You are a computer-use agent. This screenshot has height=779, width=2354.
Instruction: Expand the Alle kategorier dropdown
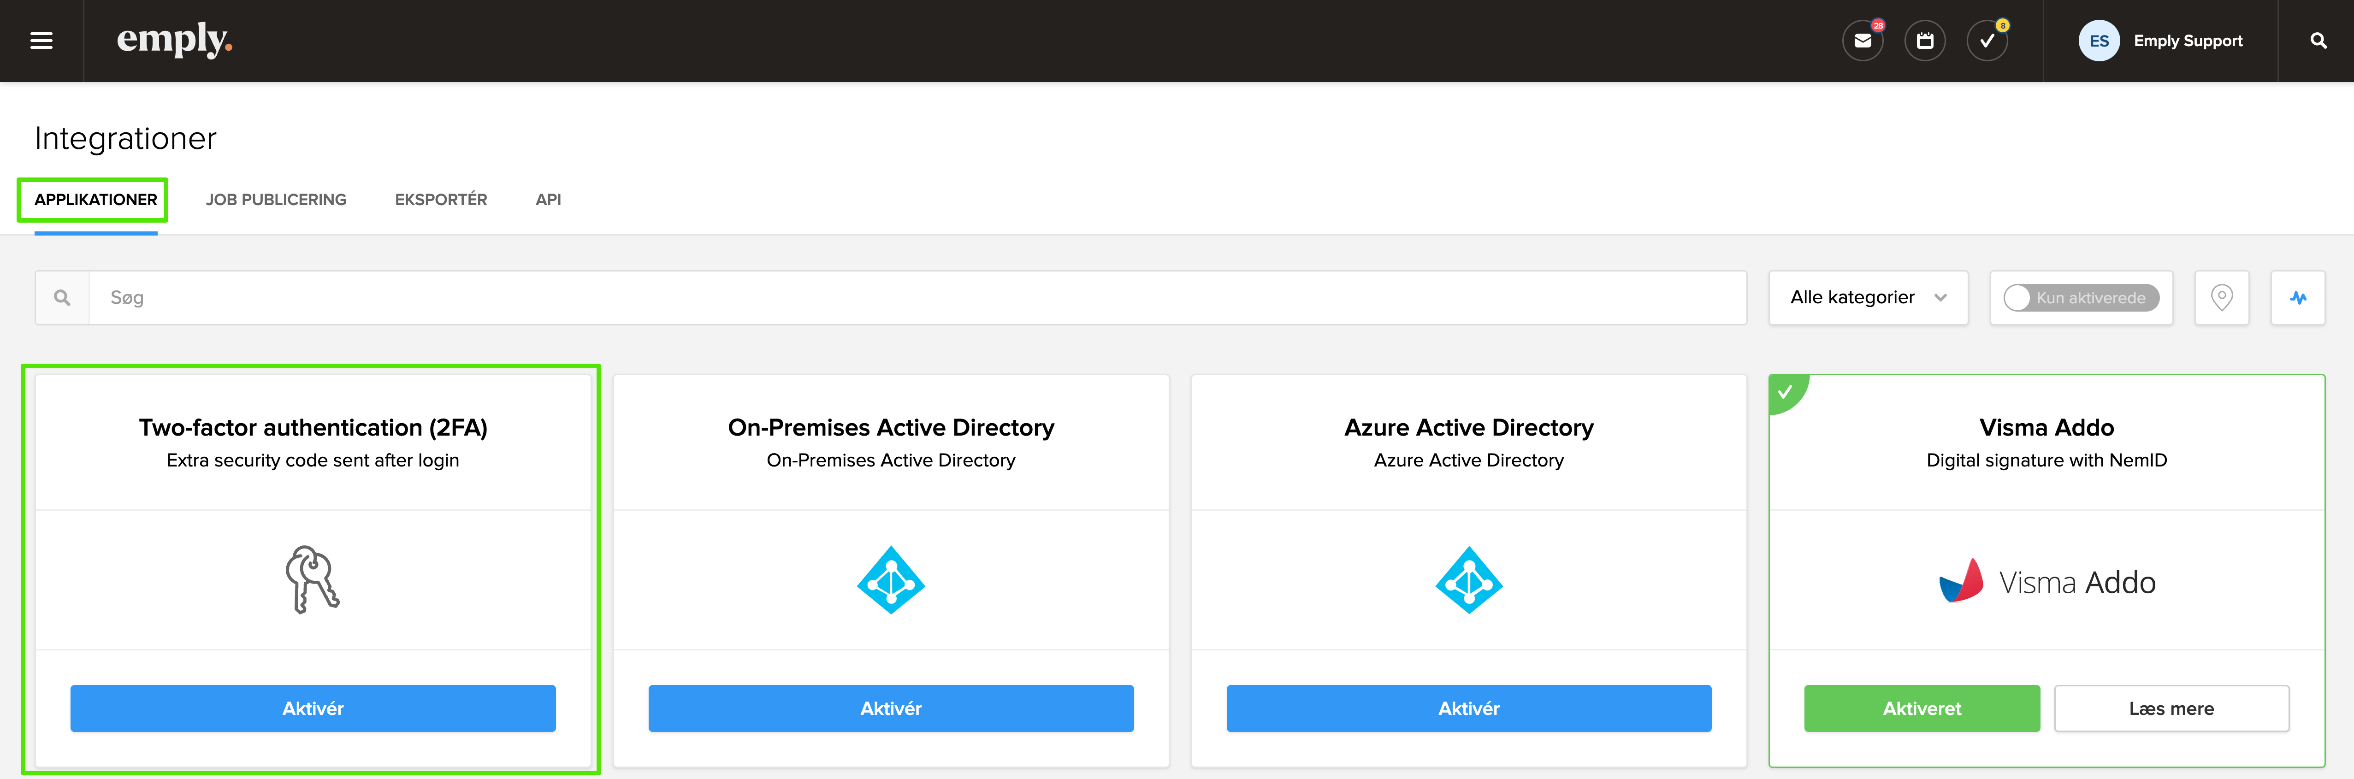click(x=1868, y=298)
